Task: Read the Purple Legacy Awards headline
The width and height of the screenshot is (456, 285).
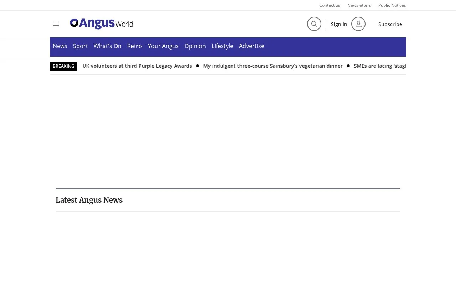Action: pos(137,66)
